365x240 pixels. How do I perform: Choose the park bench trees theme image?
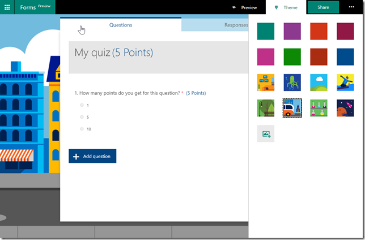(x=266, y=108)
